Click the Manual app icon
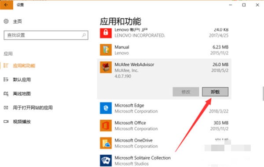Viewport: 264px width, 167px height. [x=106, y=50]
